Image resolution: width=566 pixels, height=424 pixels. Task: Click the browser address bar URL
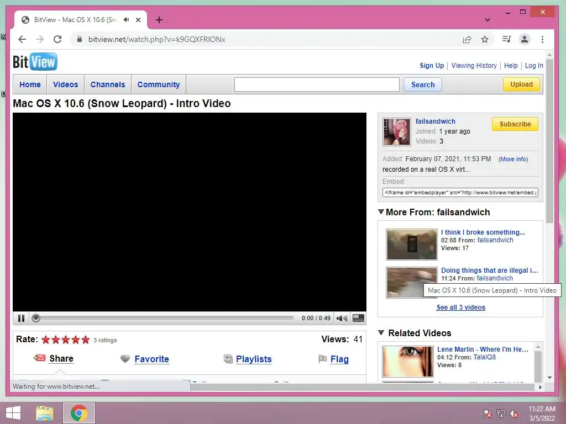pos(156,39)
